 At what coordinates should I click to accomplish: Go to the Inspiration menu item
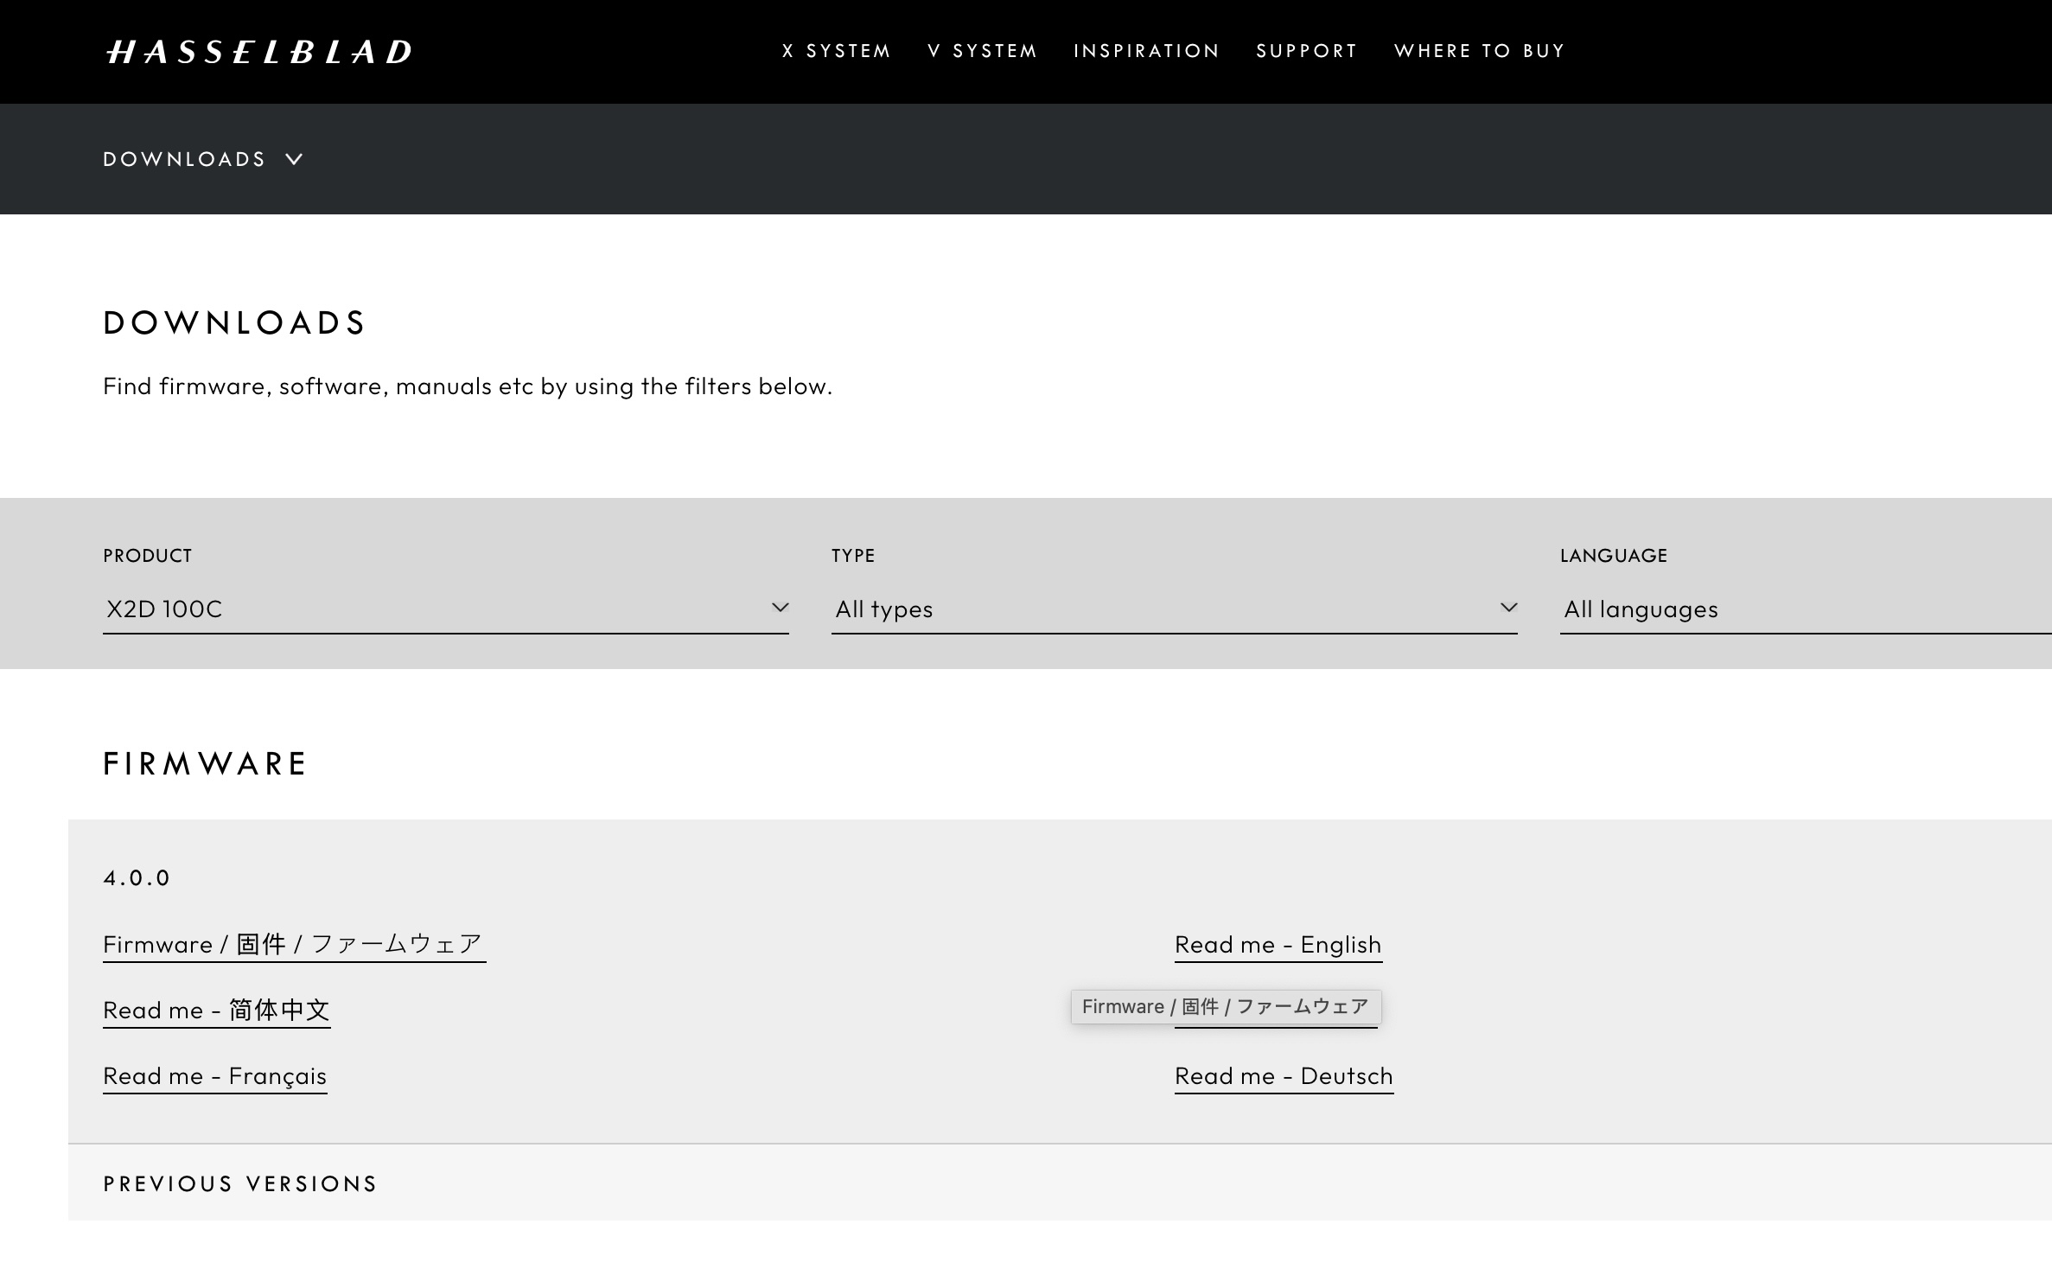pyautogui.click(x=1146, y=51)
